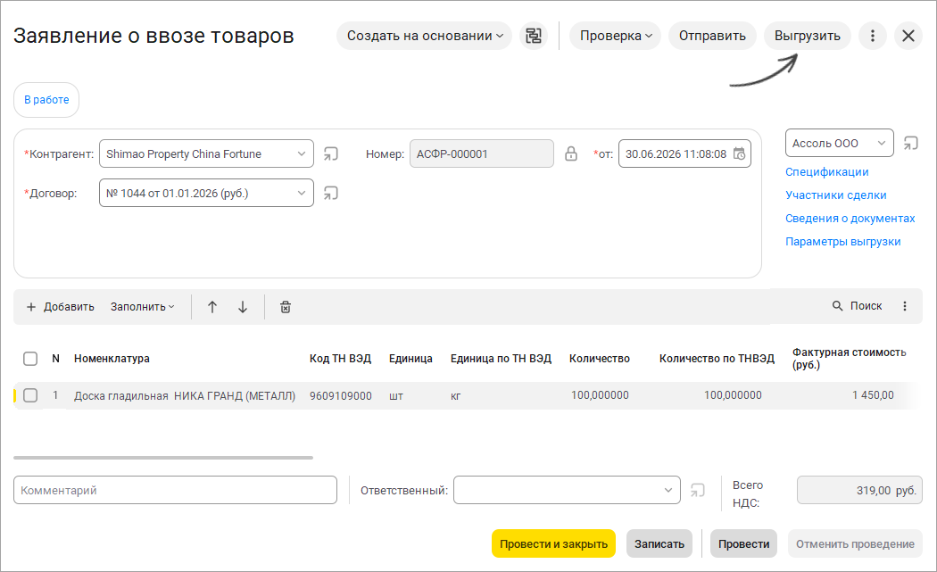Screen dimensions: 937x572
Task: Open the Заполнить menu
Action: click(142, 307)
